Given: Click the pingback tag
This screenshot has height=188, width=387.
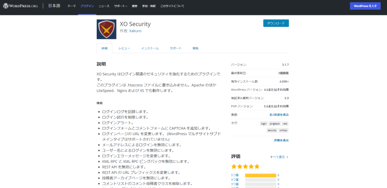Looking at the screenshot, I should pos(275,124).
